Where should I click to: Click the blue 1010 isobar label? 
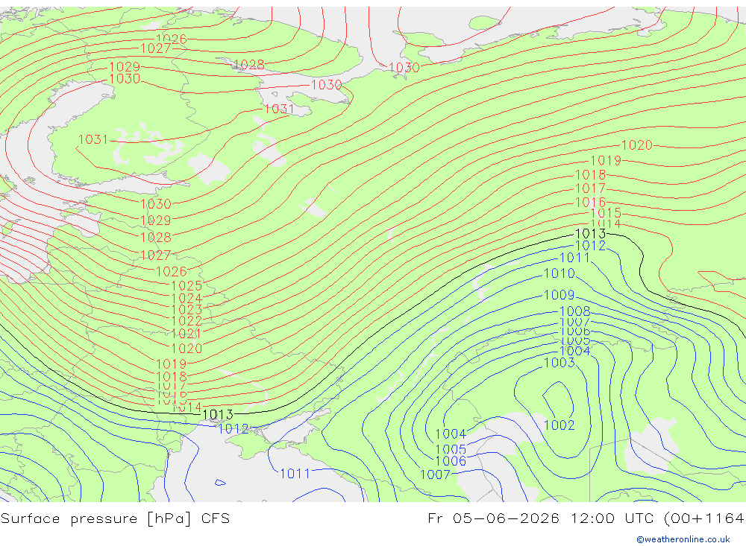click(x=559, y=273)
